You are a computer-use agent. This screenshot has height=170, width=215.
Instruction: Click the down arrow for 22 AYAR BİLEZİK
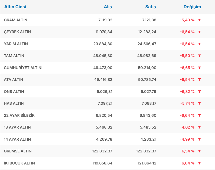click(x=199, y=116)
